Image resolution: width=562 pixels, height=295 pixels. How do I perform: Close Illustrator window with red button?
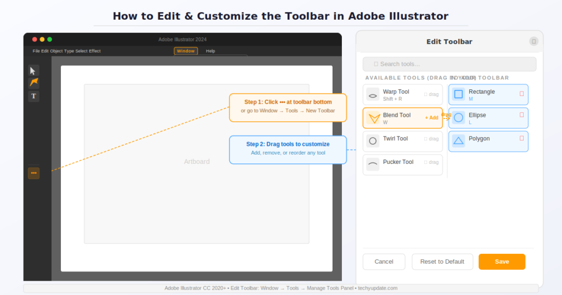[x=35, y=39]
